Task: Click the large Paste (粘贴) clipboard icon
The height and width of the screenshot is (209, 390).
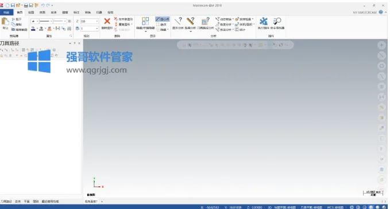Action: coord(5,22)
